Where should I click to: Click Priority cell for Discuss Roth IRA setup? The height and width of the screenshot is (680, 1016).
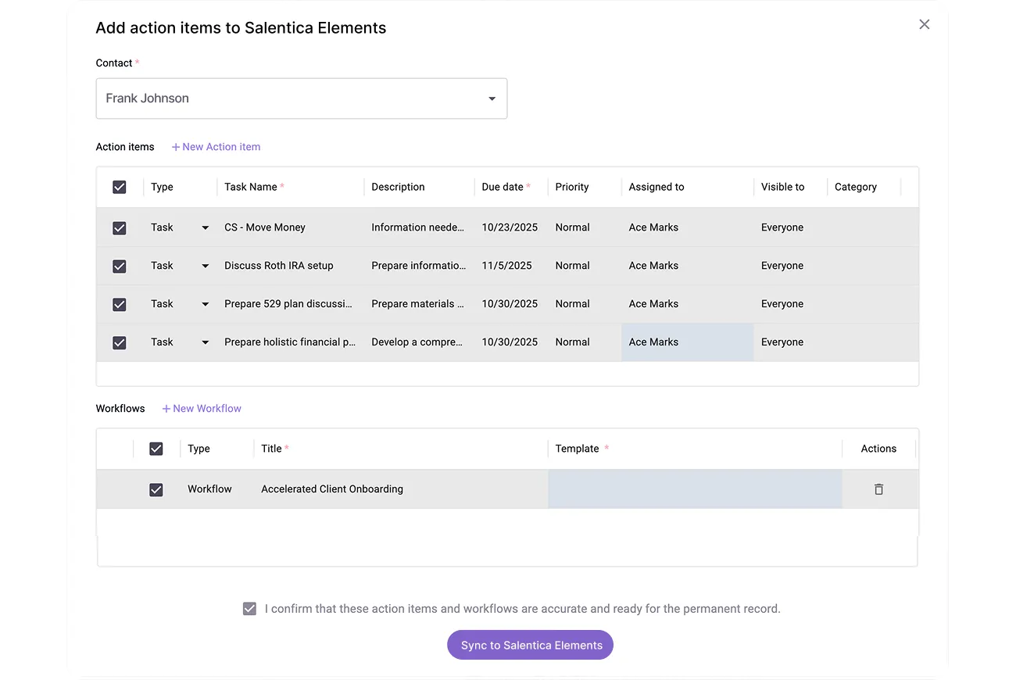(585, 266)
